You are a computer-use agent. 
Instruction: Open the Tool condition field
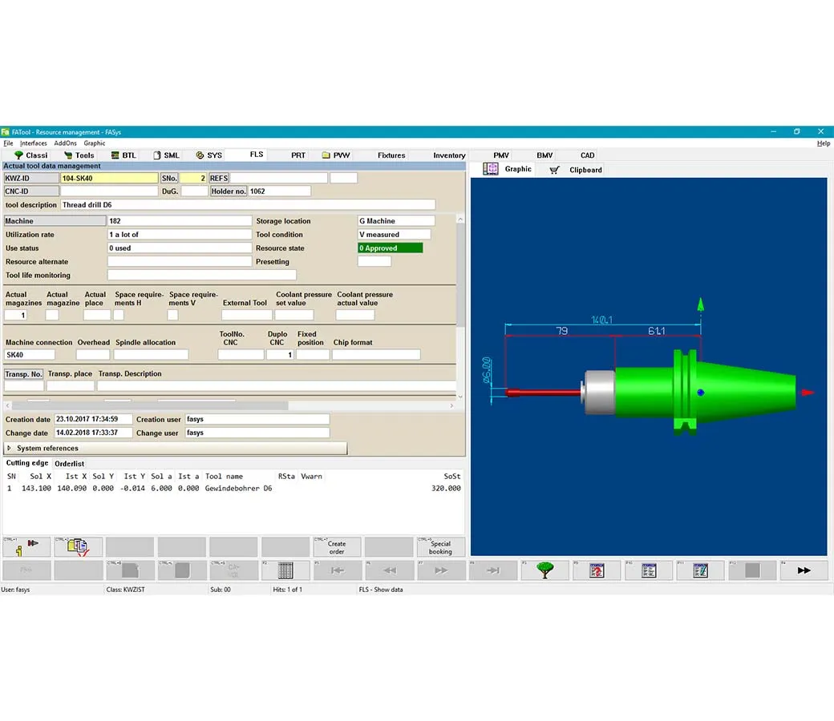point(394,235)
